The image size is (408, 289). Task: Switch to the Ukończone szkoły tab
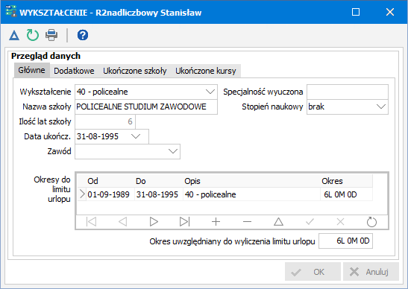click(x=135, y=71)
